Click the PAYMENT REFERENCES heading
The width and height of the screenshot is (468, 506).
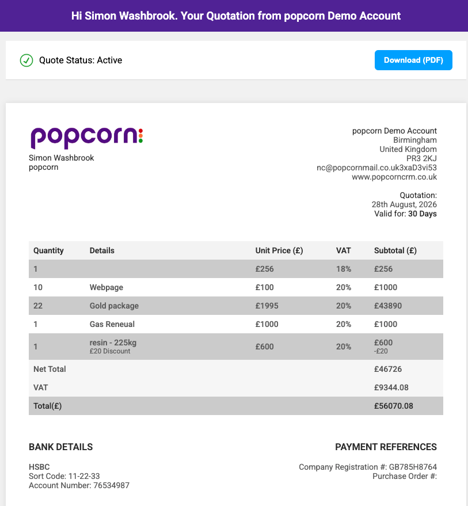pos(386,447)
